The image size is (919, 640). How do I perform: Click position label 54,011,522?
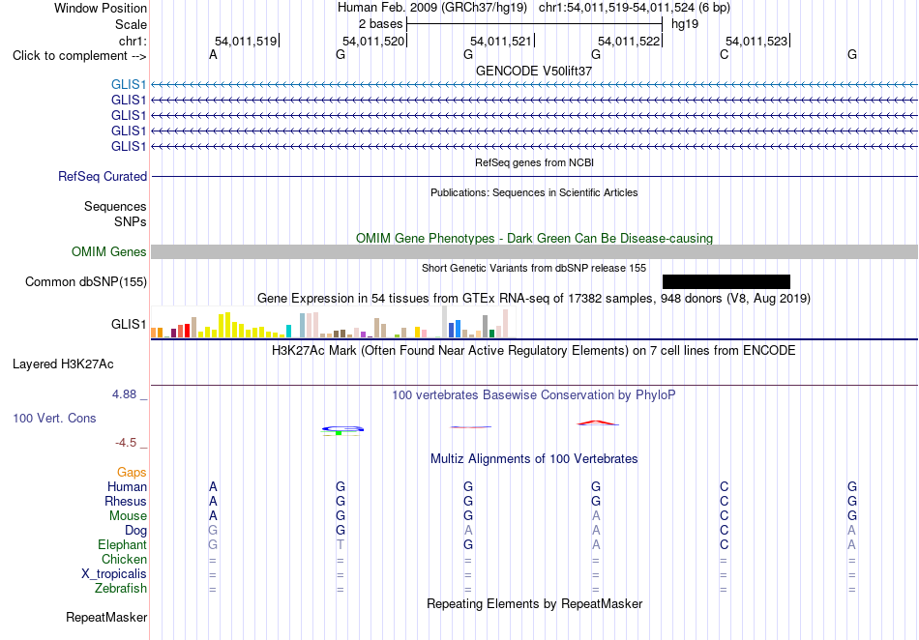629,41
